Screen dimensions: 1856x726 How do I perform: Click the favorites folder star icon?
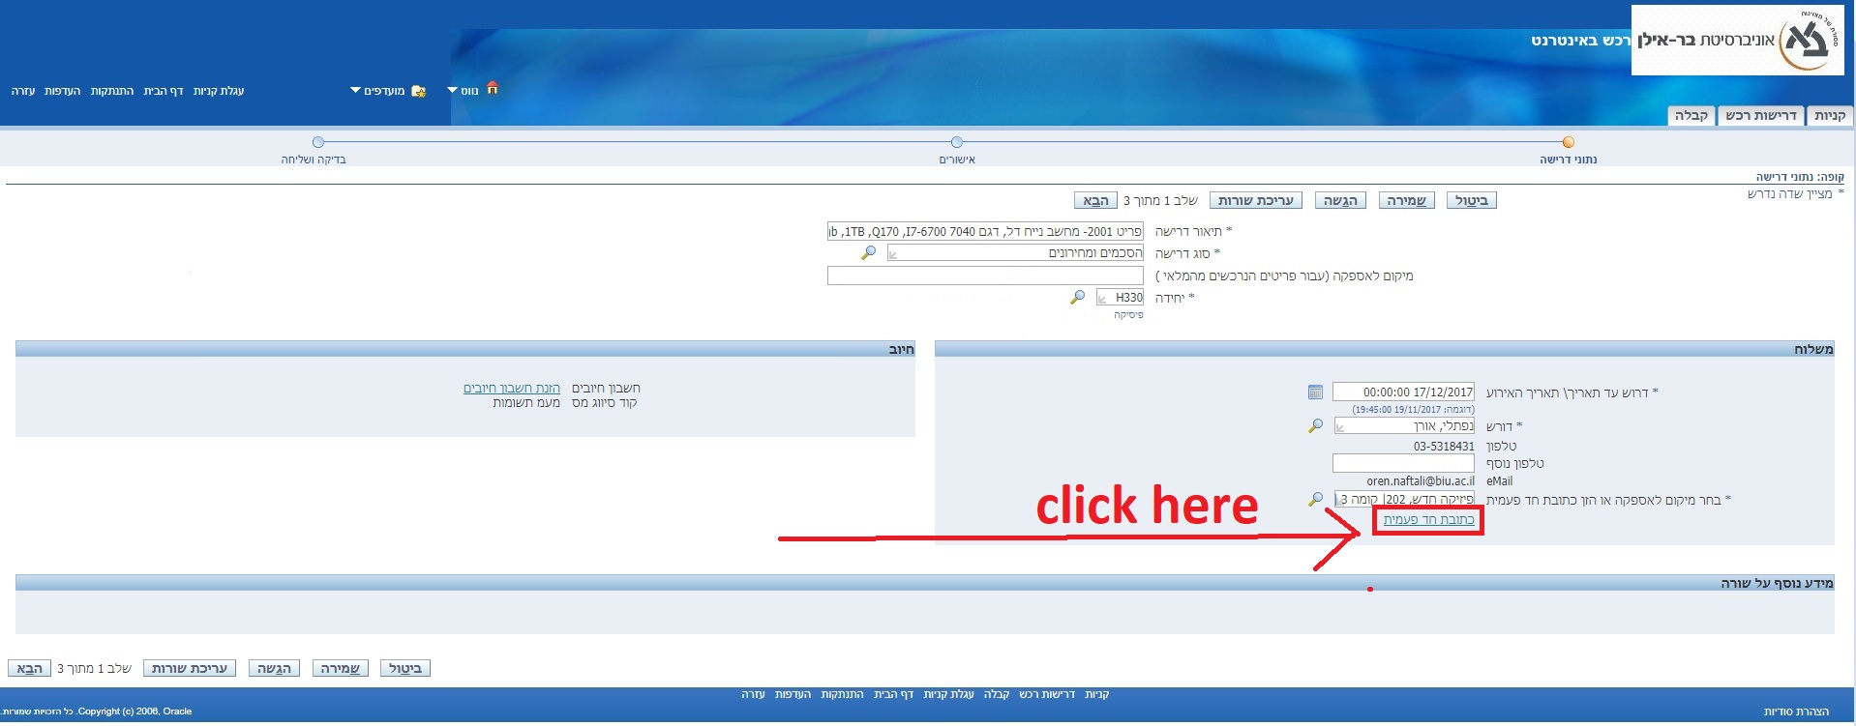pos(418,91)
